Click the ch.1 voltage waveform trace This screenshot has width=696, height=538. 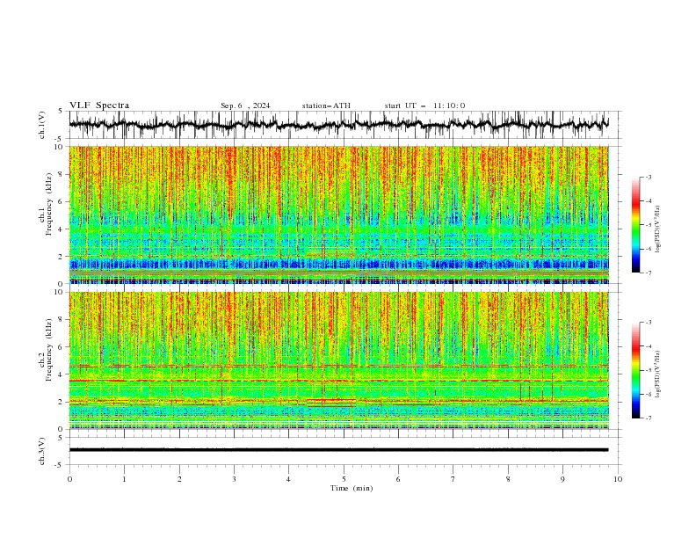(x=338, y=125)
